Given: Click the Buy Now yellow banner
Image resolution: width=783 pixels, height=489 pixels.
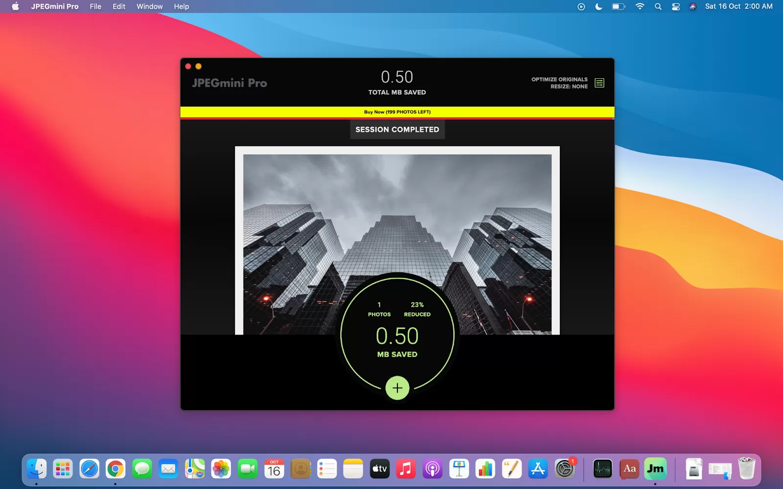Looking at the screenshot, I should pos(397,112).
